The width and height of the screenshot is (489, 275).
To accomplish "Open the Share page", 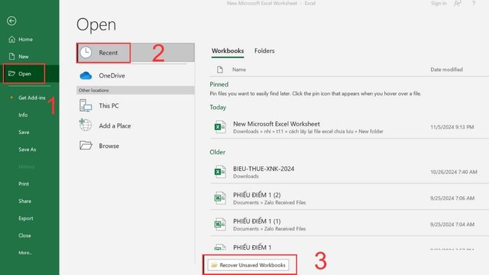I will 24,201.
